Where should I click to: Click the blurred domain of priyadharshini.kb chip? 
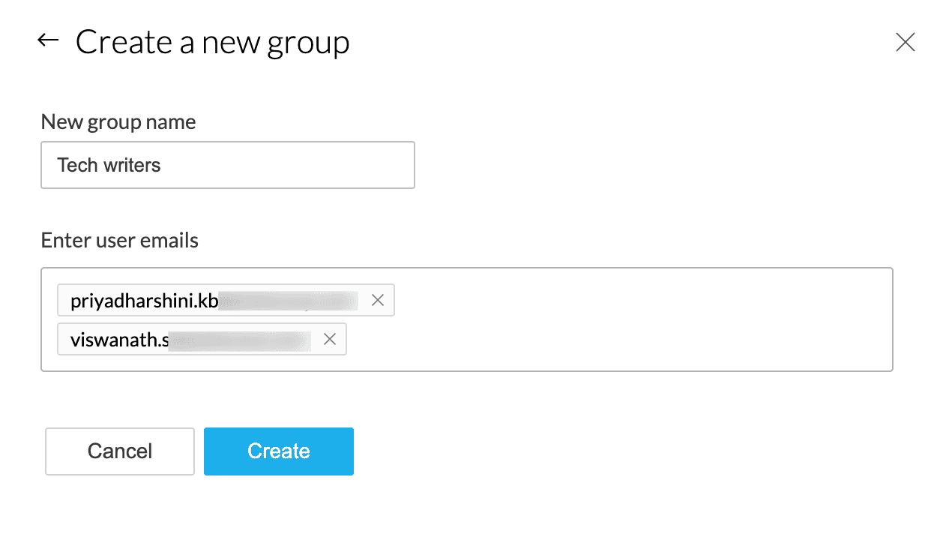[x=289, y=301]
